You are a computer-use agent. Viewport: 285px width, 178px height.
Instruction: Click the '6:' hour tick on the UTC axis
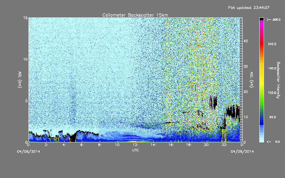click(x=82, y=145)
